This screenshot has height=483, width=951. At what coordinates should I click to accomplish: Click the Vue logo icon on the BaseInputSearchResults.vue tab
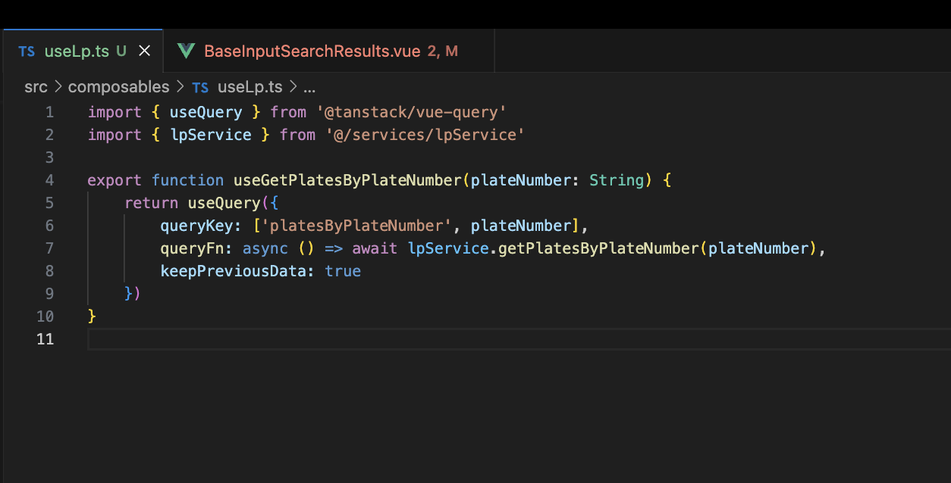[186, 51]
